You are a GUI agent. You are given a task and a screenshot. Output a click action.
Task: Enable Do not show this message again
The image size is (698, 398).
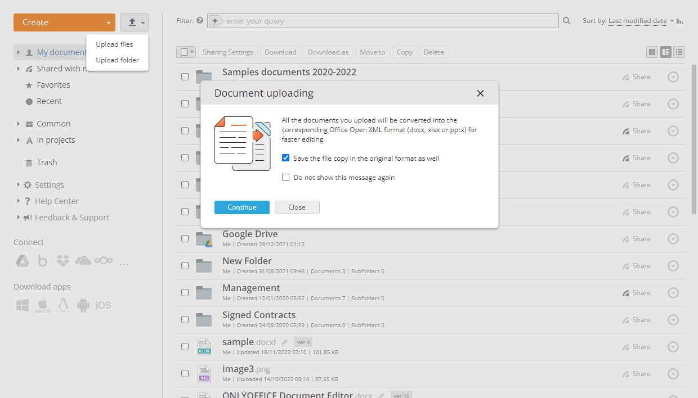coord(286,177)
